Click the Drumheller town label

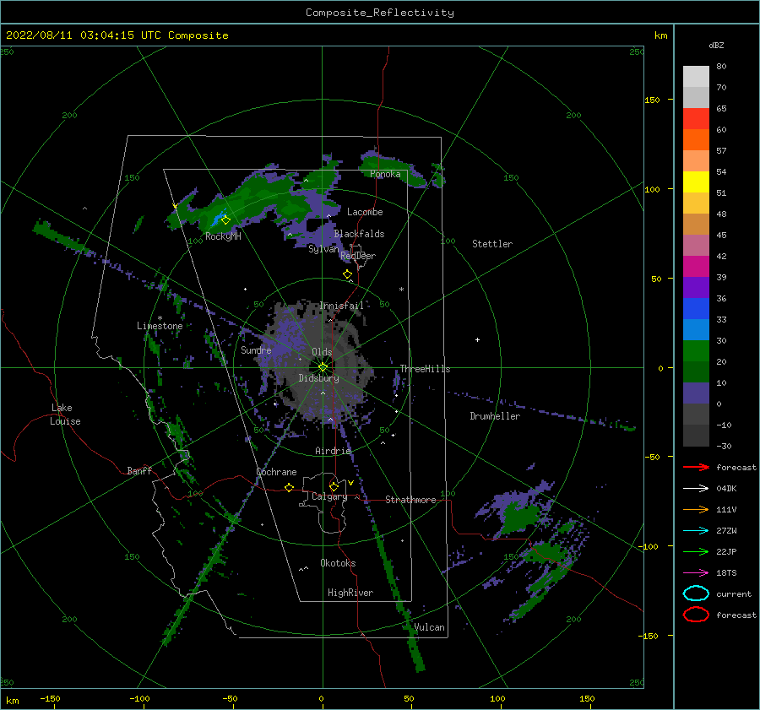(x=495, y=416)
